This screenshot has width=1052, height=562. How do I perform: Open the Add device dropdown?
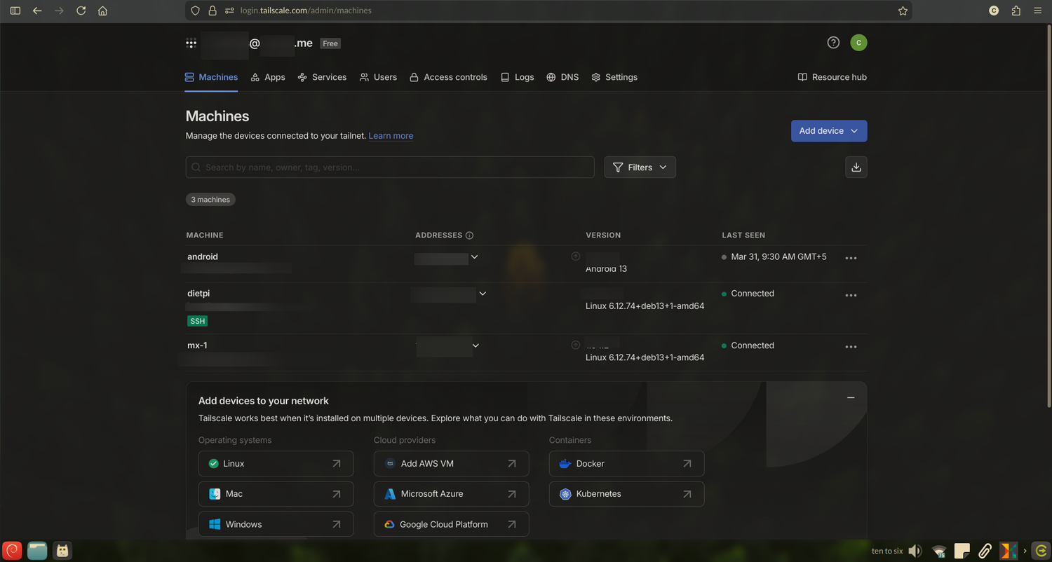(x=829, y=131)
